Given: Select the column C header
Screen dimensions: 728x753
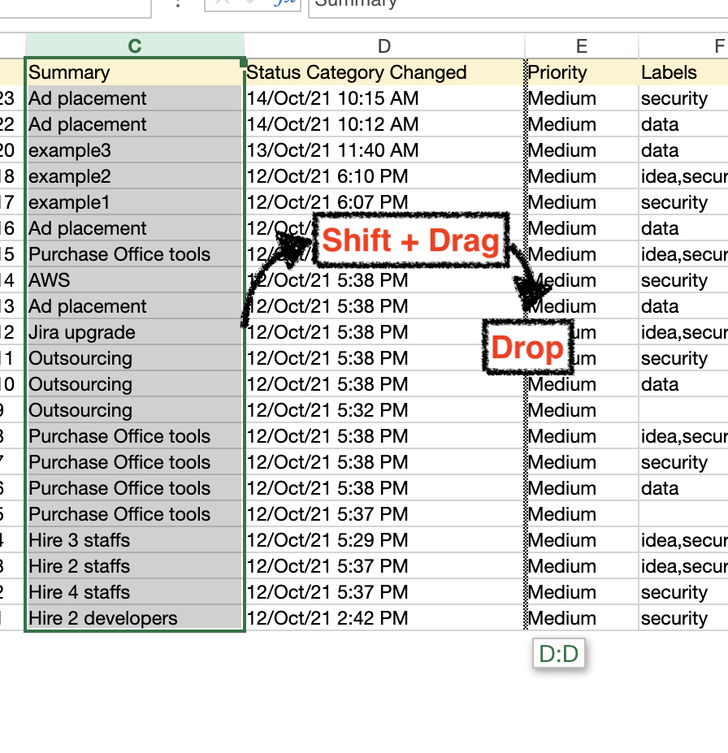Looking at the screenshot, I should coord(135,46).
